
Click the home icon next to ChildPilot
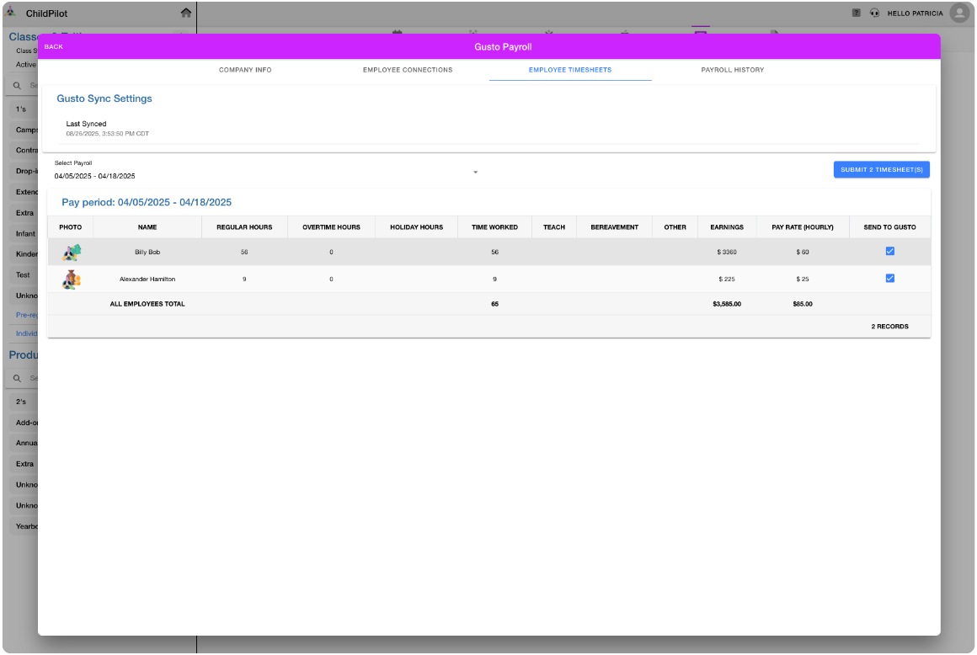point(185,13)
